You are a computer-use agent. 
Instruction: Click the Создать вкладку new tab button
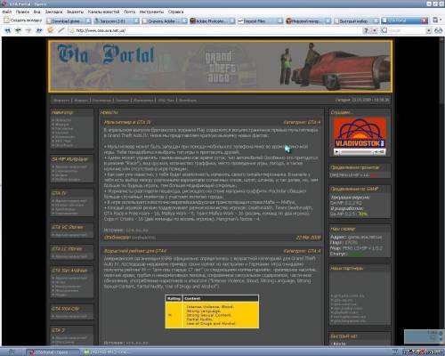23,20
